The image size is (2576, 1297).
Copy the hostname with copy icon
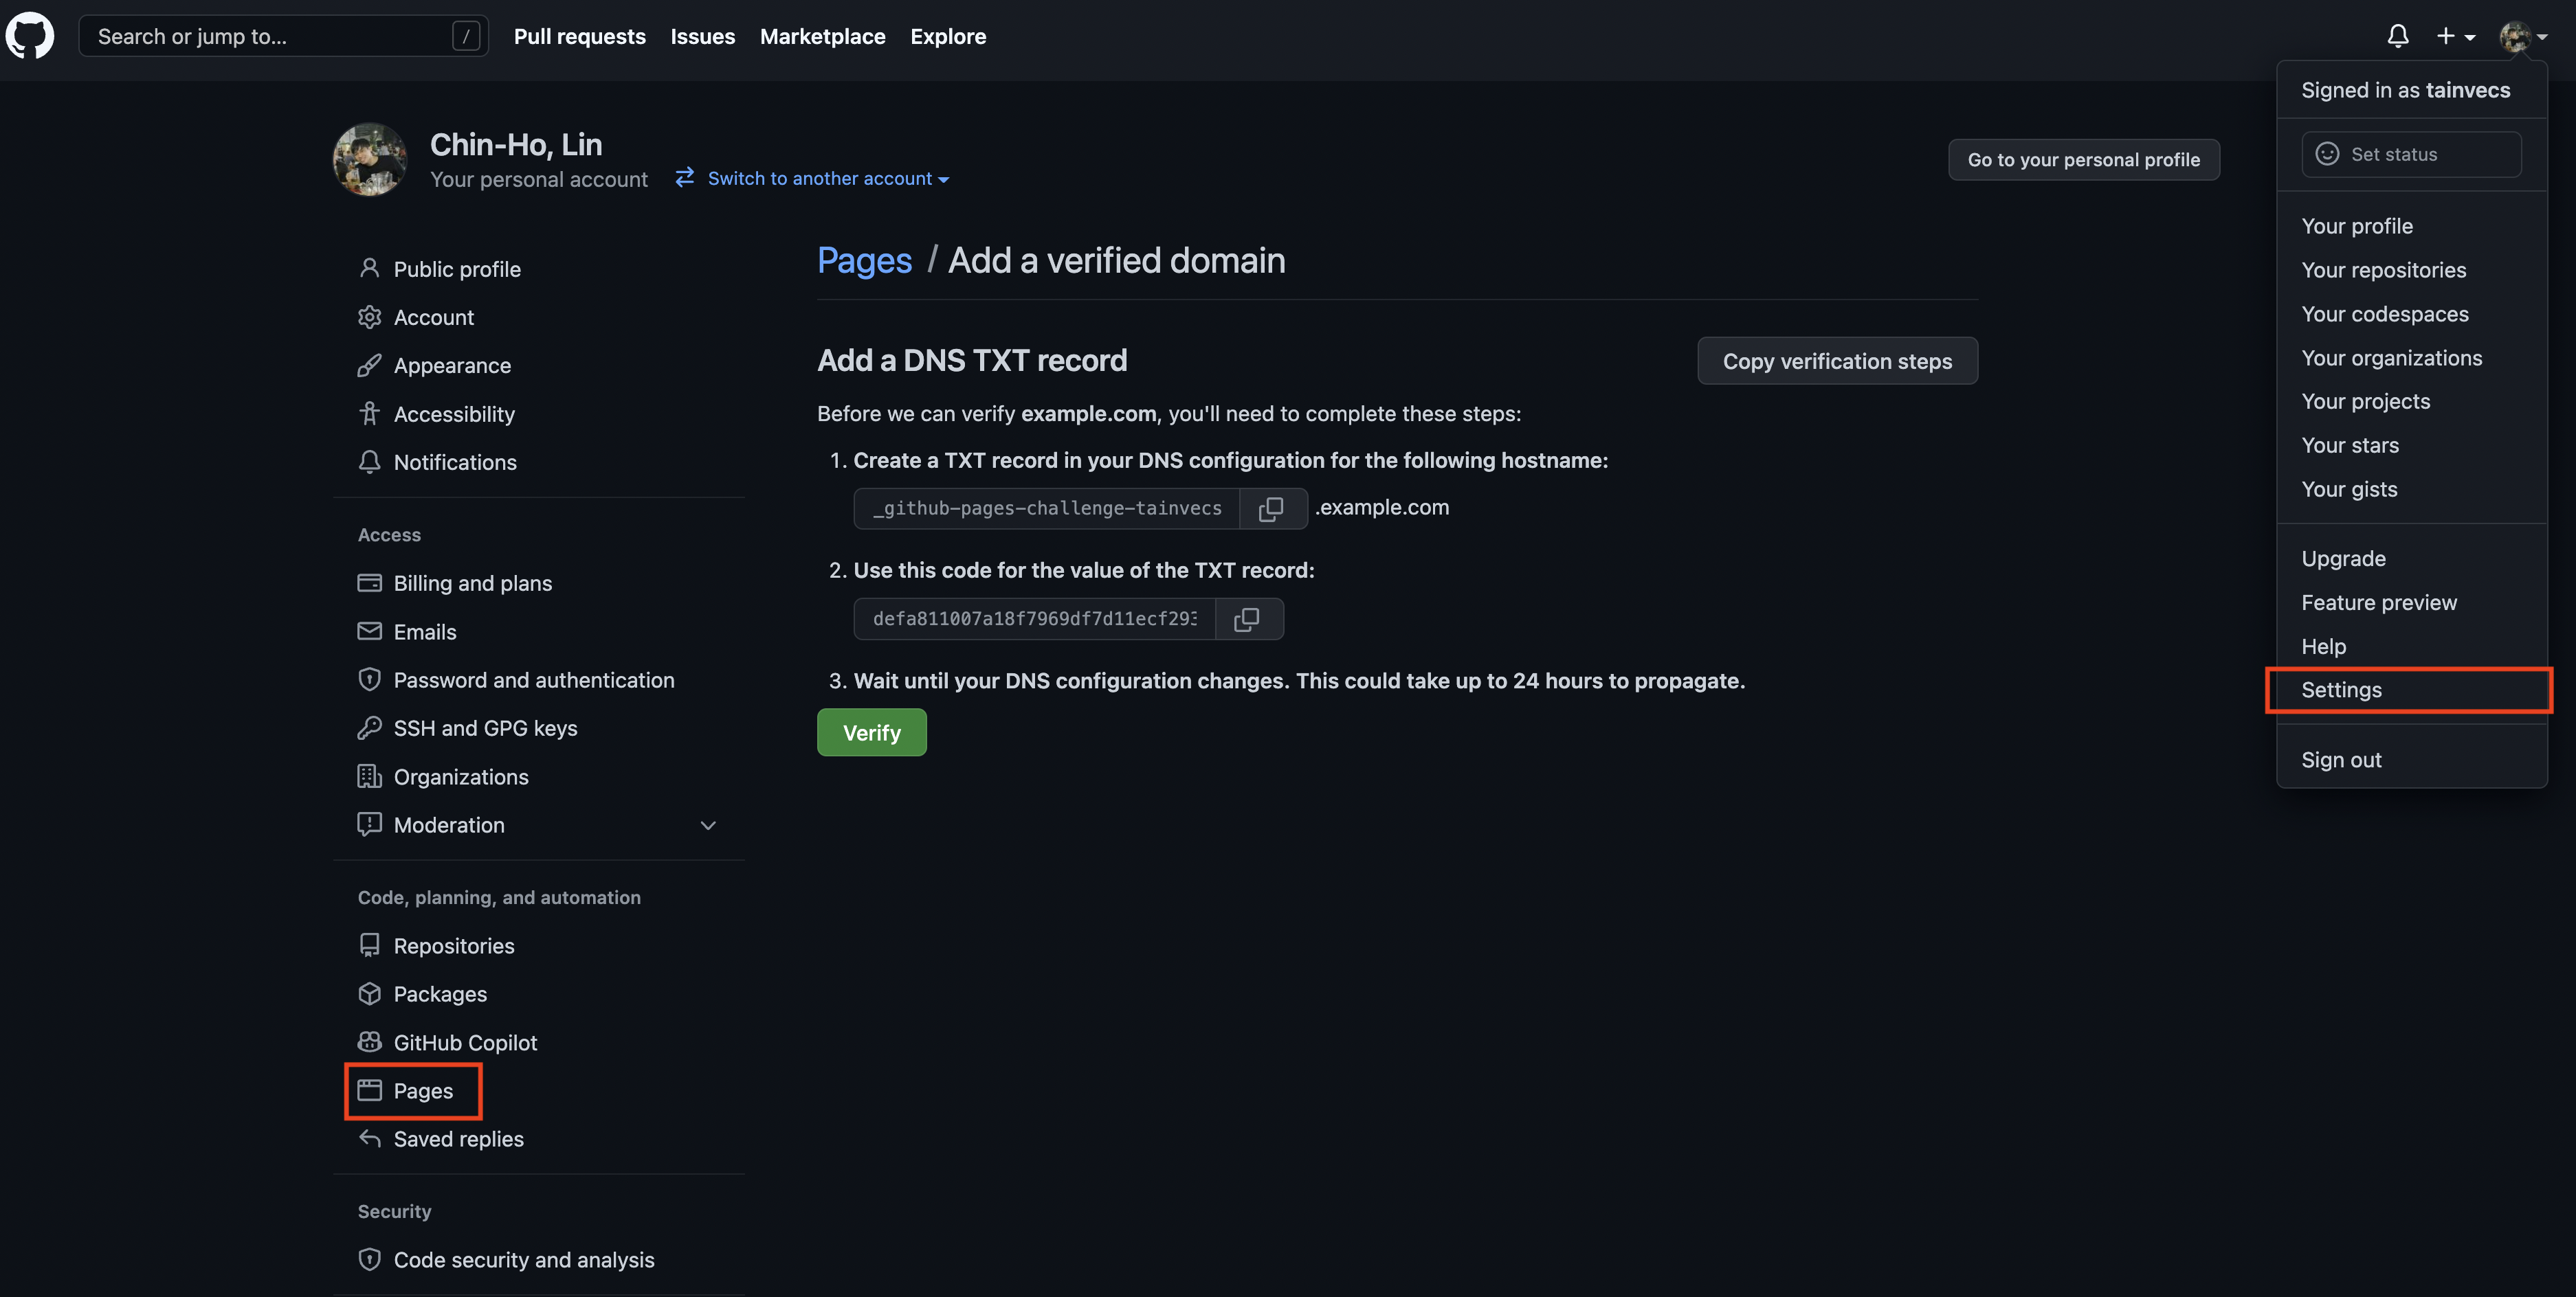(1271, 508)
